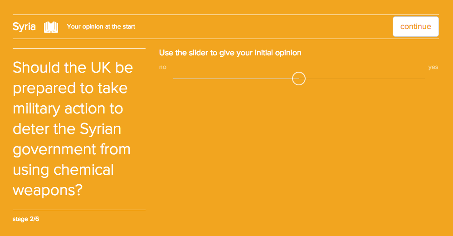Click 'military action to' line of the question

point(68,108)
